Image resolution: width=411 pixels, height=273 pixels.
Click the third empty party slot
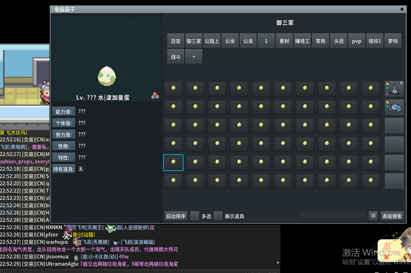pyautogui.click(x=394, y=162)
